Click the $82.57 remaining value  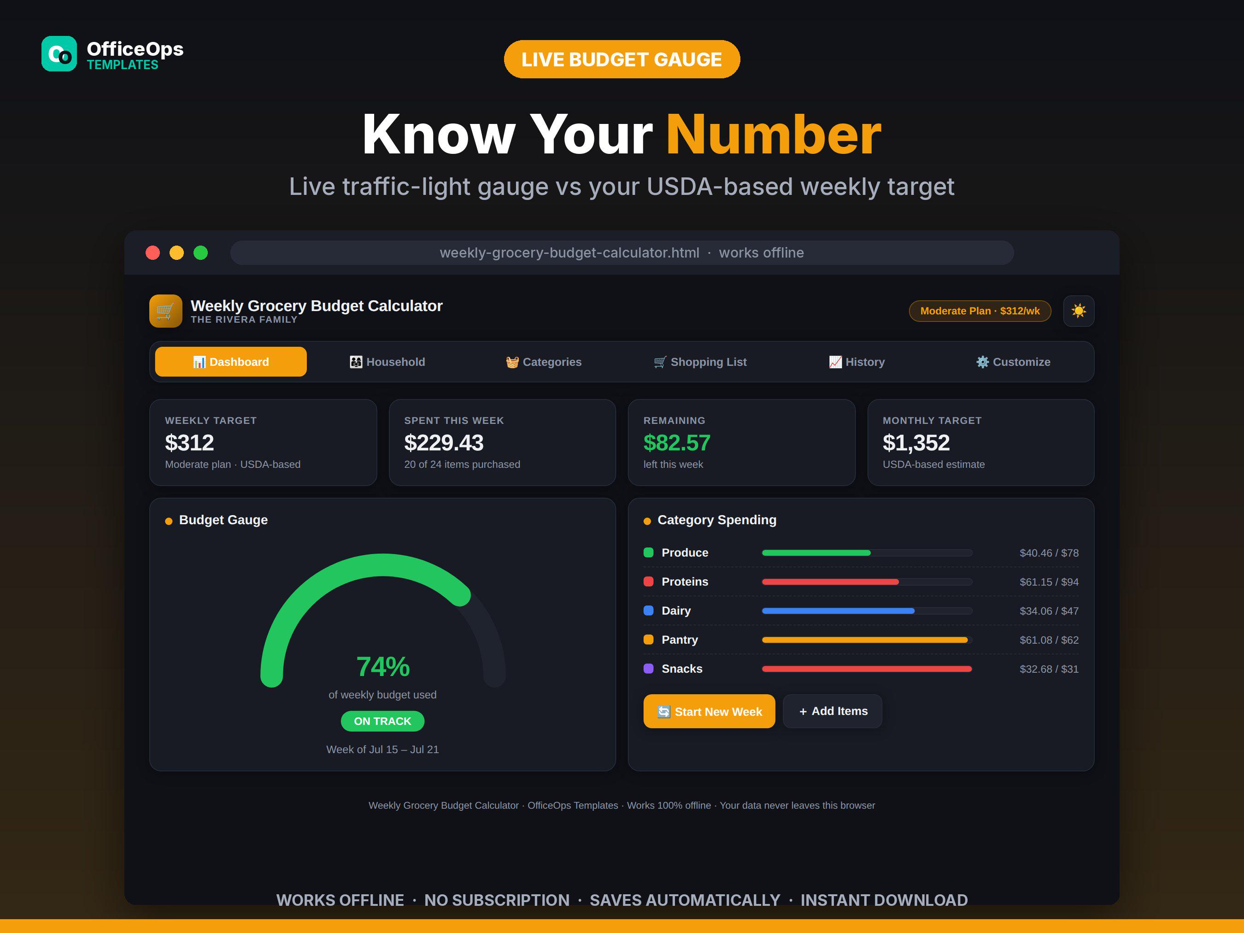click(677, 443)
